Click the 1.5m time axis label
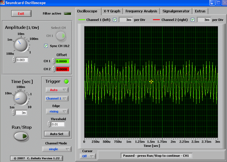This screenshot has height=162, width=227. coord(151,142)
